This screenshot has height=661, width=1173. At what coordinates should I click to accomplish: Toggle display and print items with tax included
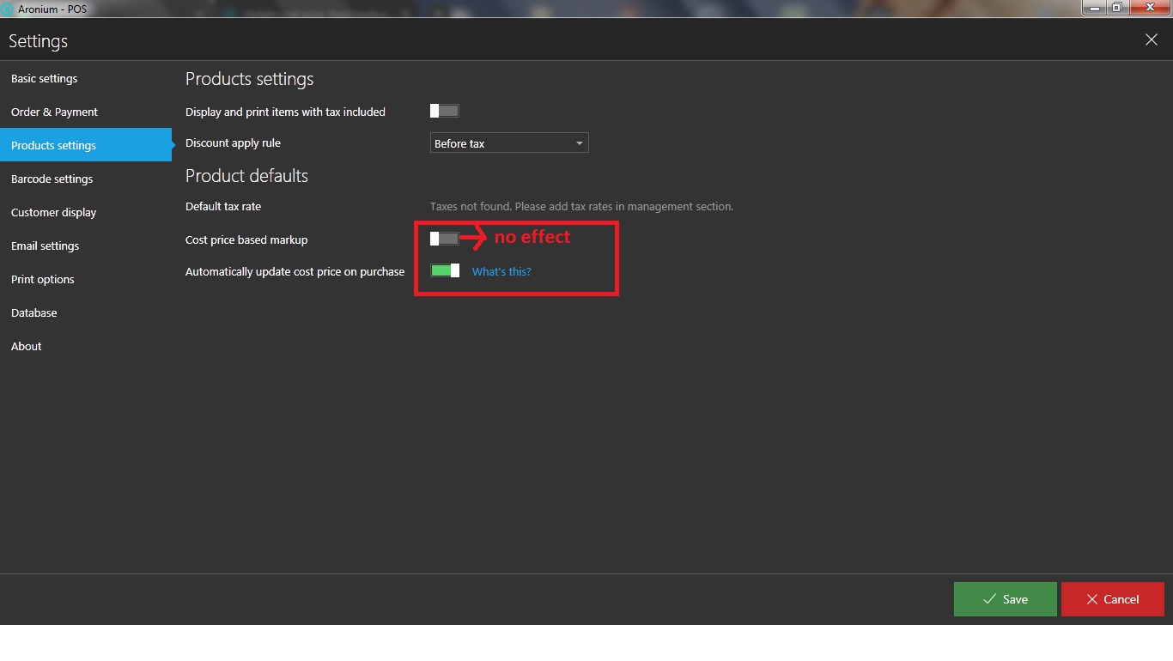pyautogui.click(x=445, y=111)
